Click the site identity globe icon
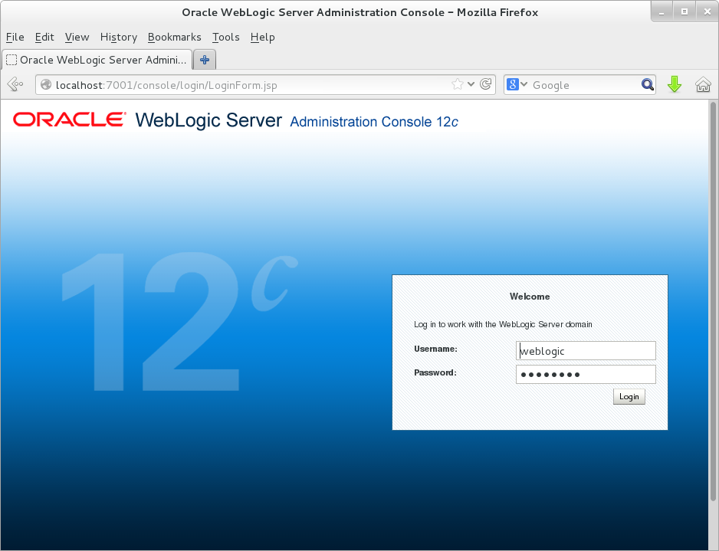The image size is (719, 551). (46, 85)
